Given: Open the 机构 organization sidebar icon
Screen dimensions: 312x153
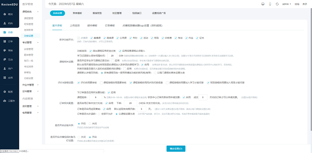Looking at the screenshot, I should click(x=5, y=23).
